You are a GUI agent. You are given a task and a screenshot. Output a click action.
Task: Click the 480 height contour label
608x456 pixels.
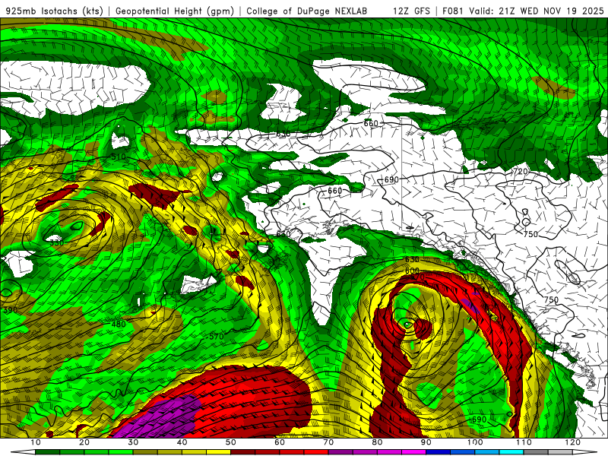pyautogui.click(x=119, y=324)
